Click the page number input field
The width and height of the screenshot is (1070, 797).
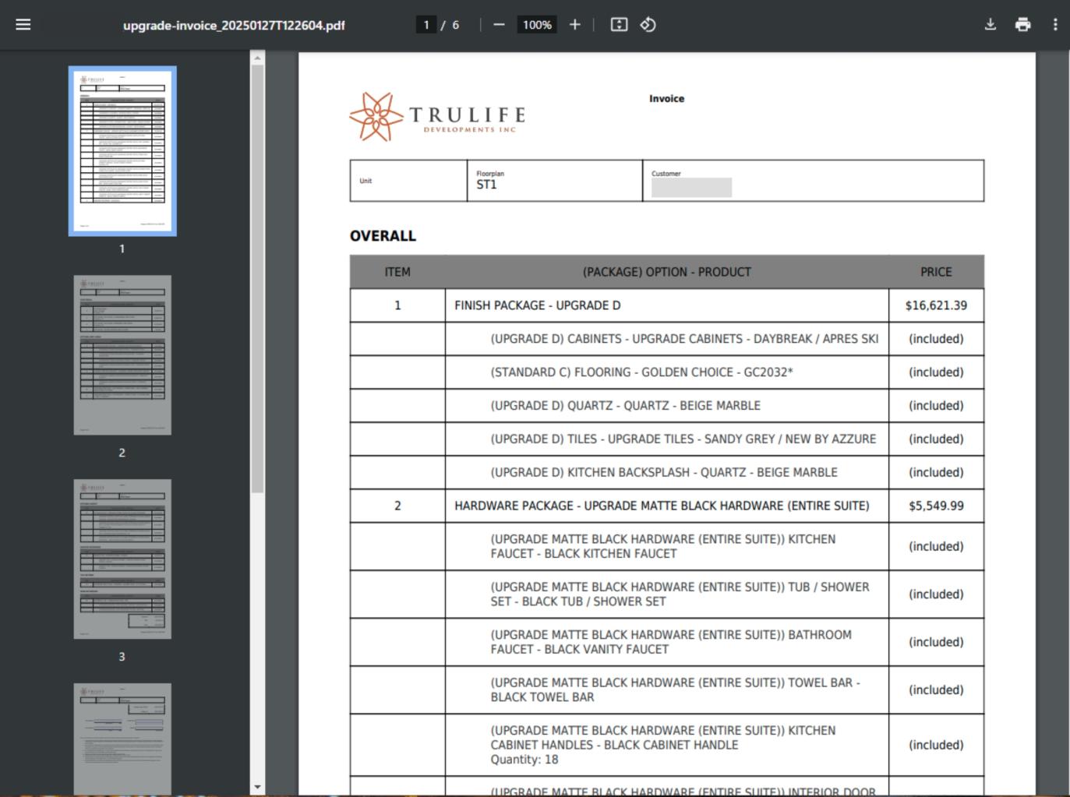[x=426, y=24]
